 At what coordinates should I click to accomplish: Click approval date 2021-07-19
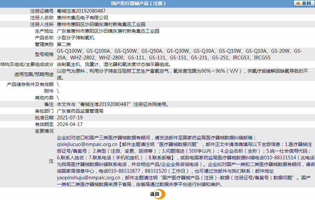click(x=70, y=118)
